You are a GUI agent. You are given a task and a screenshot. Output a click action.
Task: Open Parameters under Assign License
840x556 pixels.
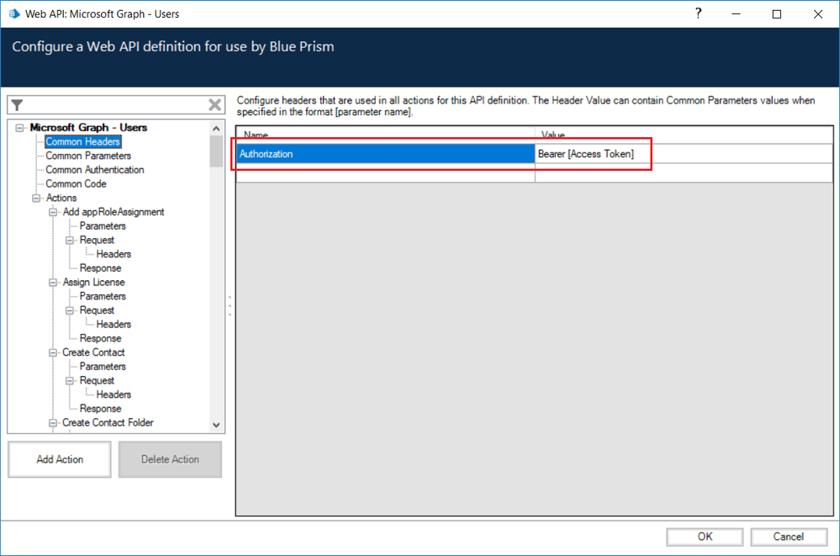103,296
